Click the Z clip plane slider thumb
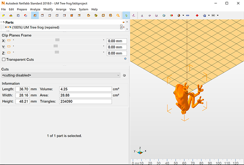The height and width of the screenshot is (165, 244). (x=57, y=52)
